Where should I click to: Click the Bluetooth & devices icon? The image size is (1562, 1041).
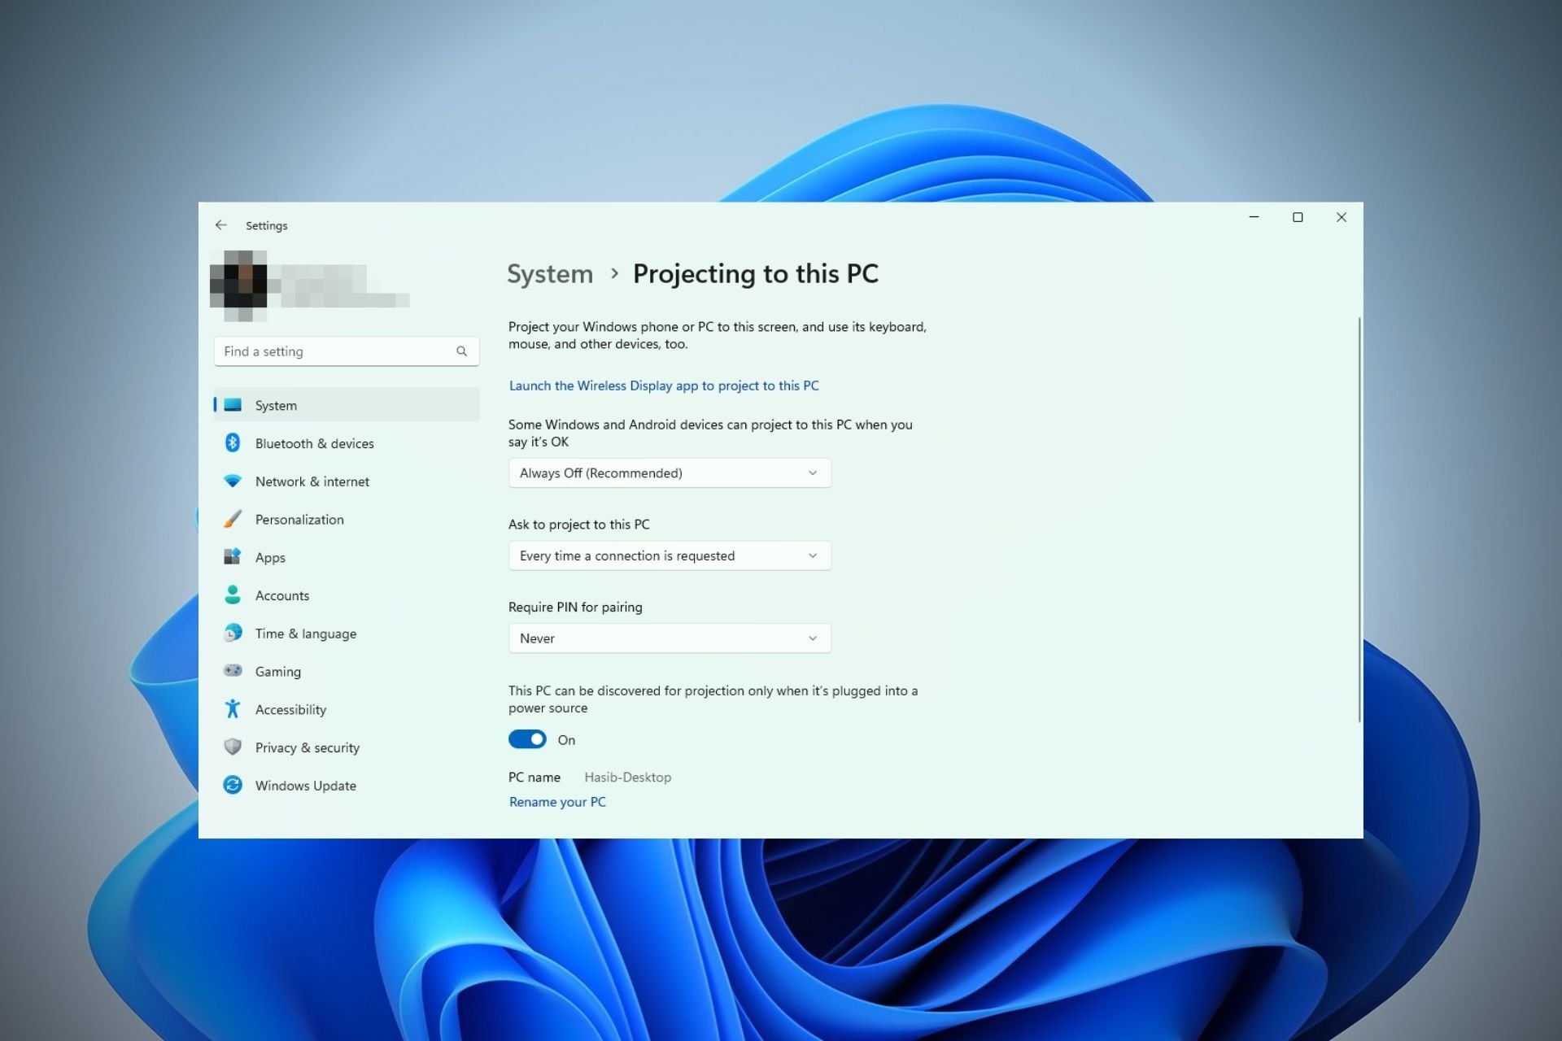[230, 442]
